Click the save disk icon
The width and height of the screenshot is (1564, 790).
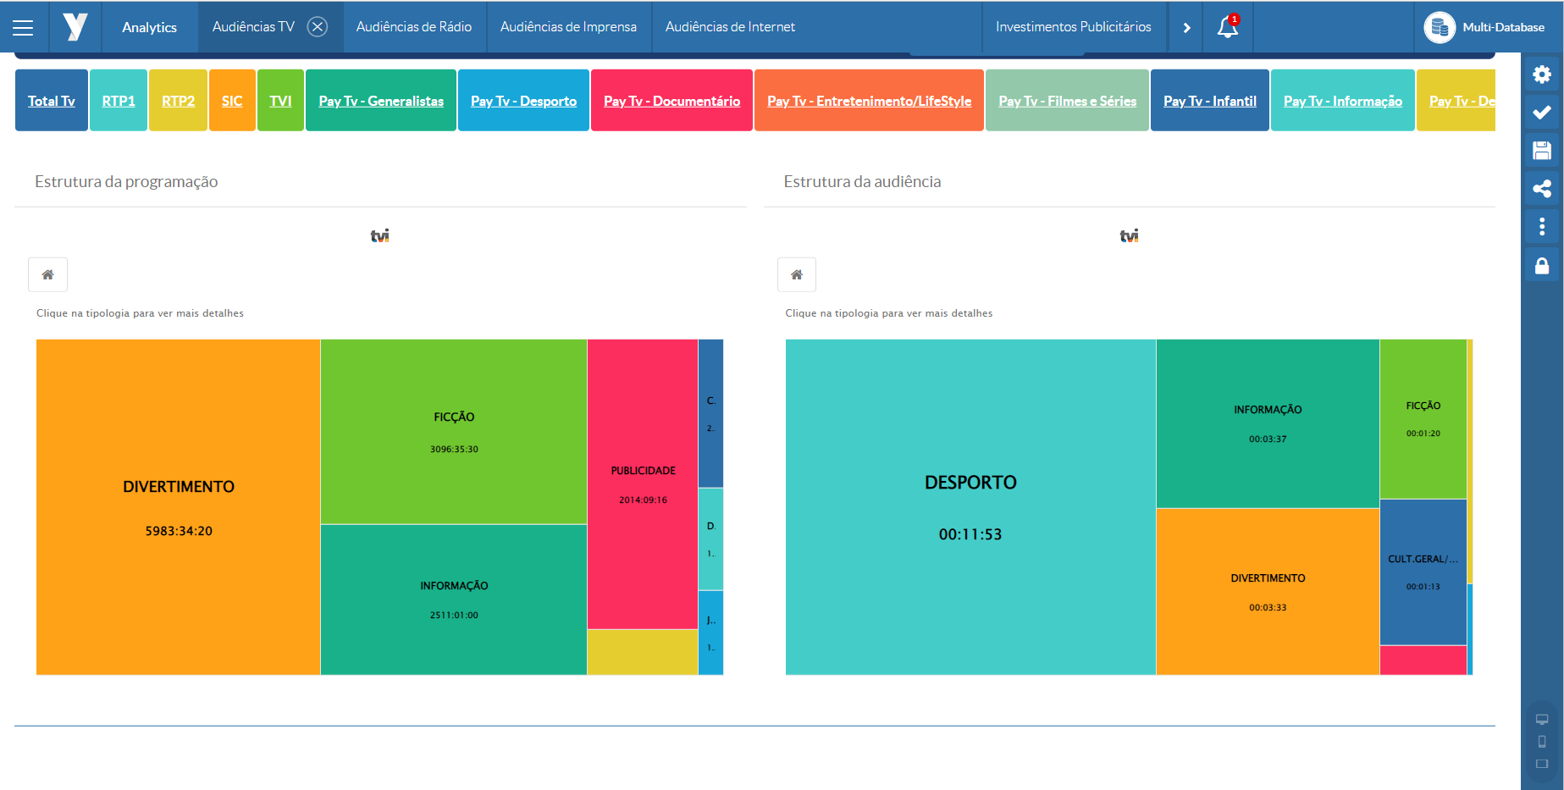1541,151
